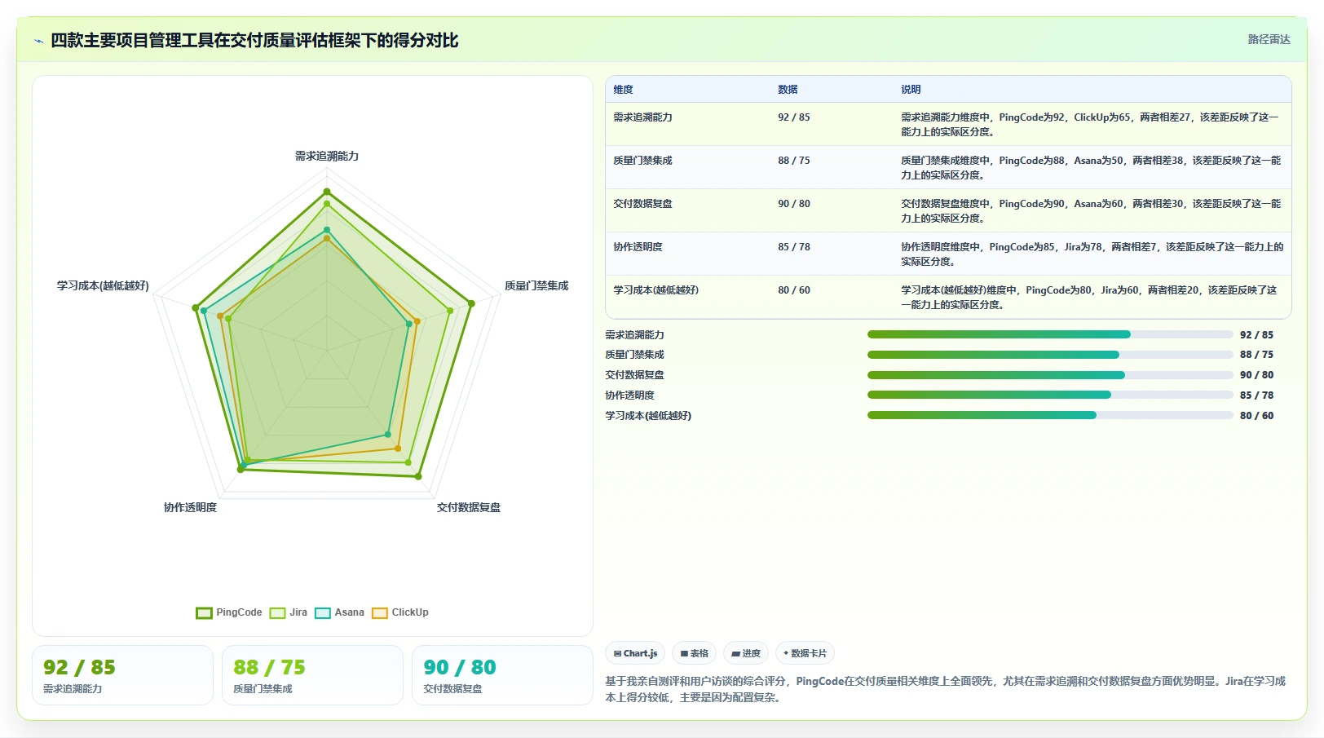Click description mentioning Asana为50

coord(1091,168)
